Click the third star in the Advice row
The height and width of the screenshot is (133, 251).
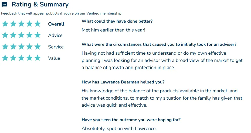pyautogui.click(x=21, y=35)
